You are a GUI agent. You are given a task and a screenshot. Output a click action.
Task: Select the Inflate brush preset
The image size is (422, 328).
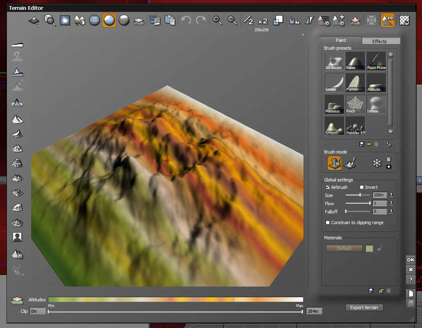click(376, 105)
